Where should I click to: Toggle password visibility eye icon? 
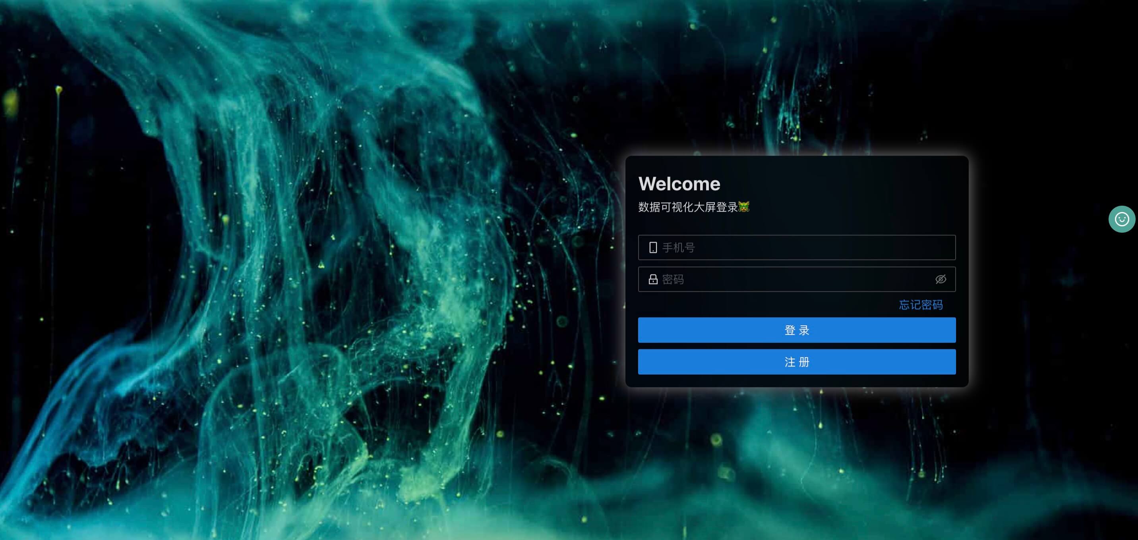pyautogui.click(x=941, y=279)
